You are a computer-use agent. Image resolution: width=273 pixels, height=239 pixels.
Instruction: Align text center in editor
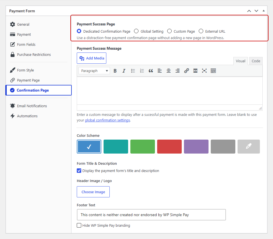pyautogui.click(x=169, y=71)
